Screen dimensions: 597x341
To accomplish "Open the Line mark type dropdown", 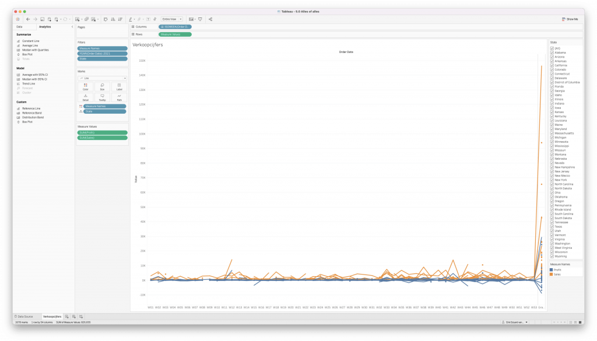I will [x=102, y=78].
